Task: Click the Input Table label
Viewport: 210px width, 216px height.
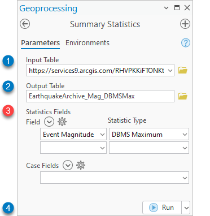Action: (42, 60)
